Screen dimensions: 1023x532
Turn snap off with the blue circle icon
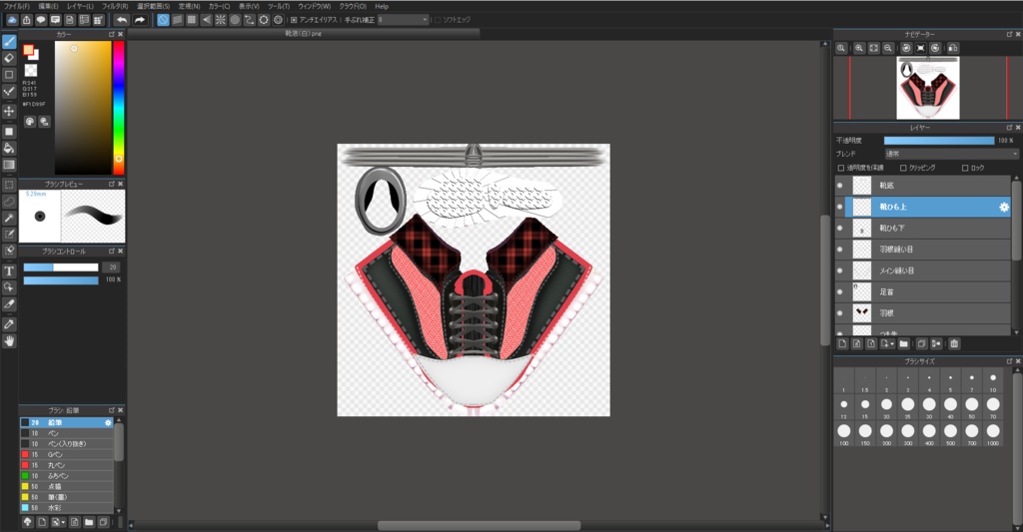(163, 20)
